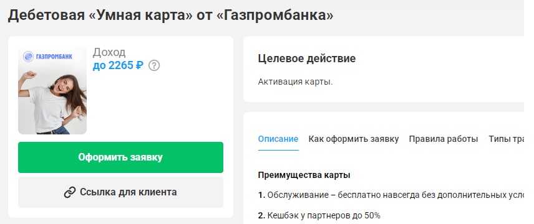Click the Целевое действие heading
This screenshot has height=224, width=534.
coord(307,58)
